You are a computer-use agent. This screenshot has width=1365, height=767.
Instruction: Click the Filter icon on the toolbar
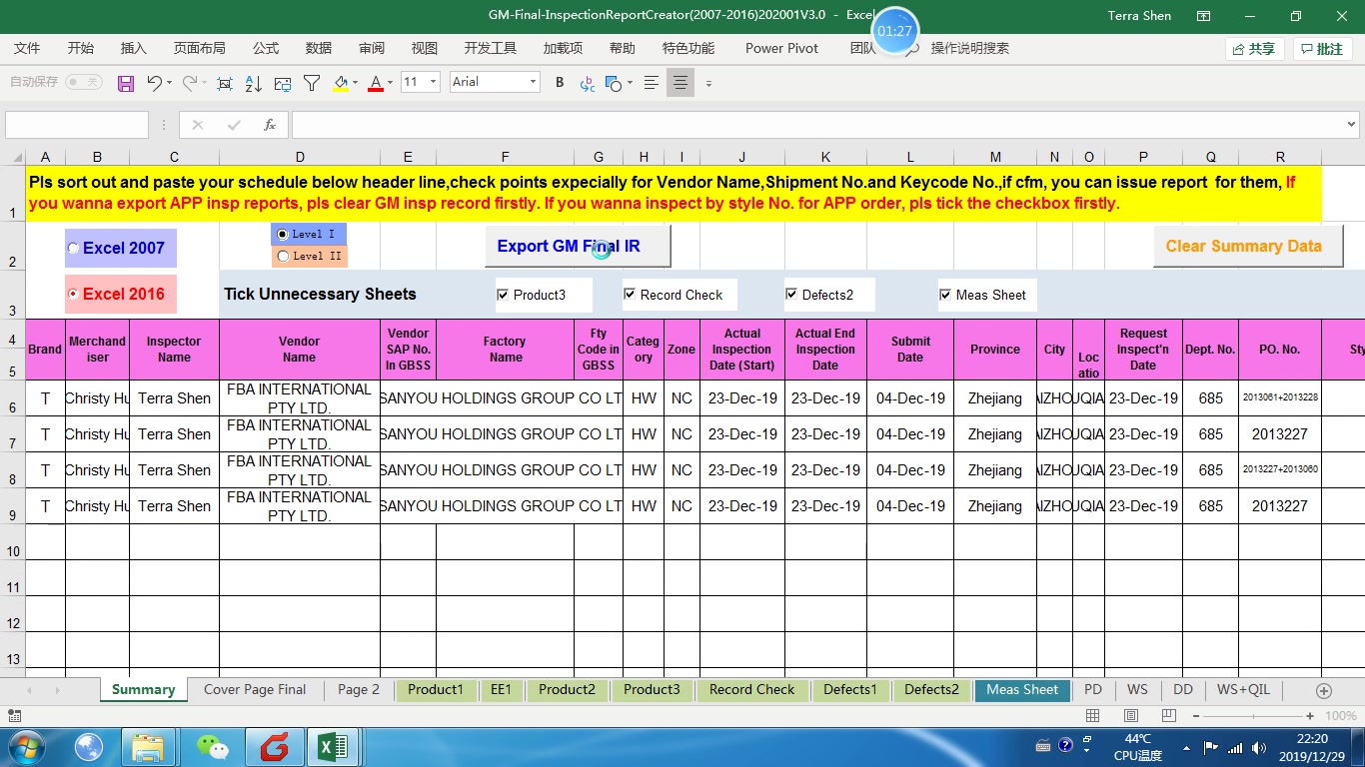coord(311,82)
